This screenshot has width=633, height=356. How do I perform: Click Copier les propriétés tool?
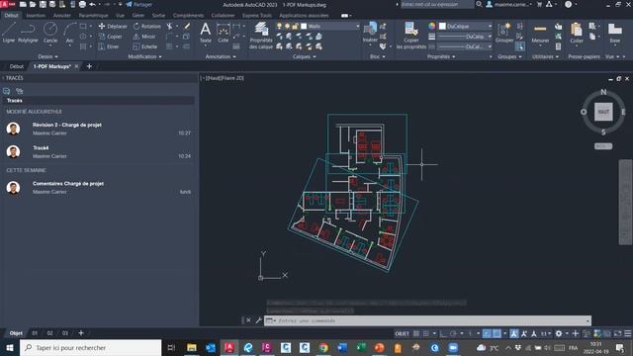(411, 36)
